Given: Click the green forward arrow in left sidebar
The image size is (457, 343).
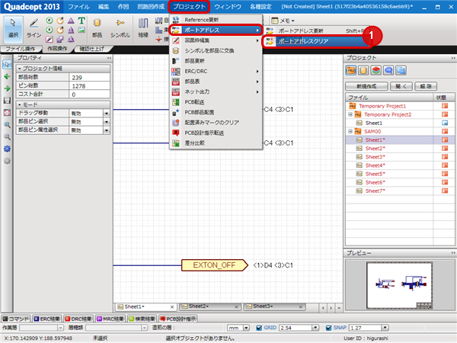Looking at the screenshot, I should [x=7, y=88].
